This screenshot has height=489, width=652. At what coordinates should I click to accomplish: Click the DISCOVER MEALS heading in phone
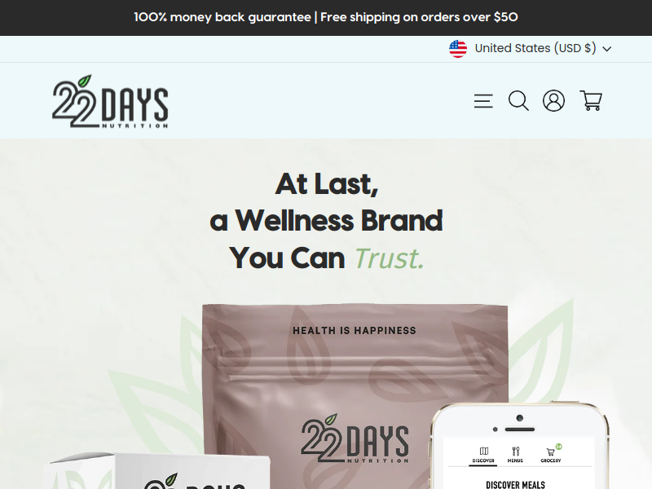pyautogui.click(x=515, y=484)
